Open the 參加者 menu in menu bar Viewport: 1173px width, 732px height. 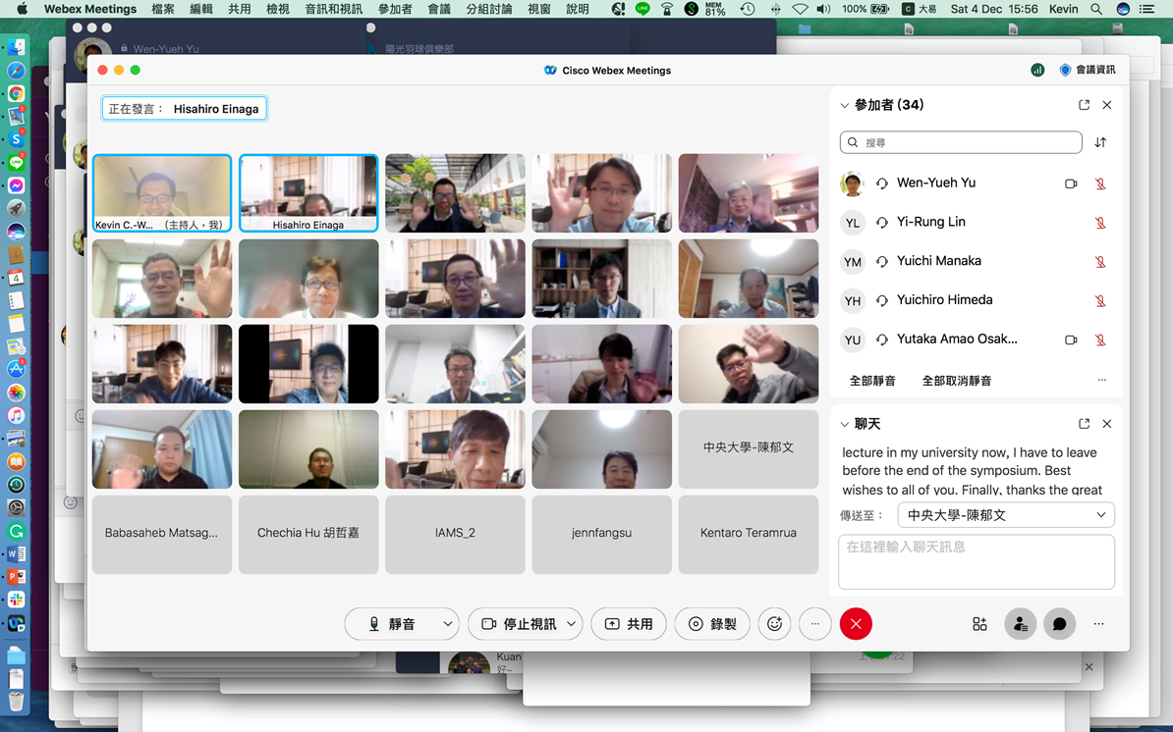[395, 9]
